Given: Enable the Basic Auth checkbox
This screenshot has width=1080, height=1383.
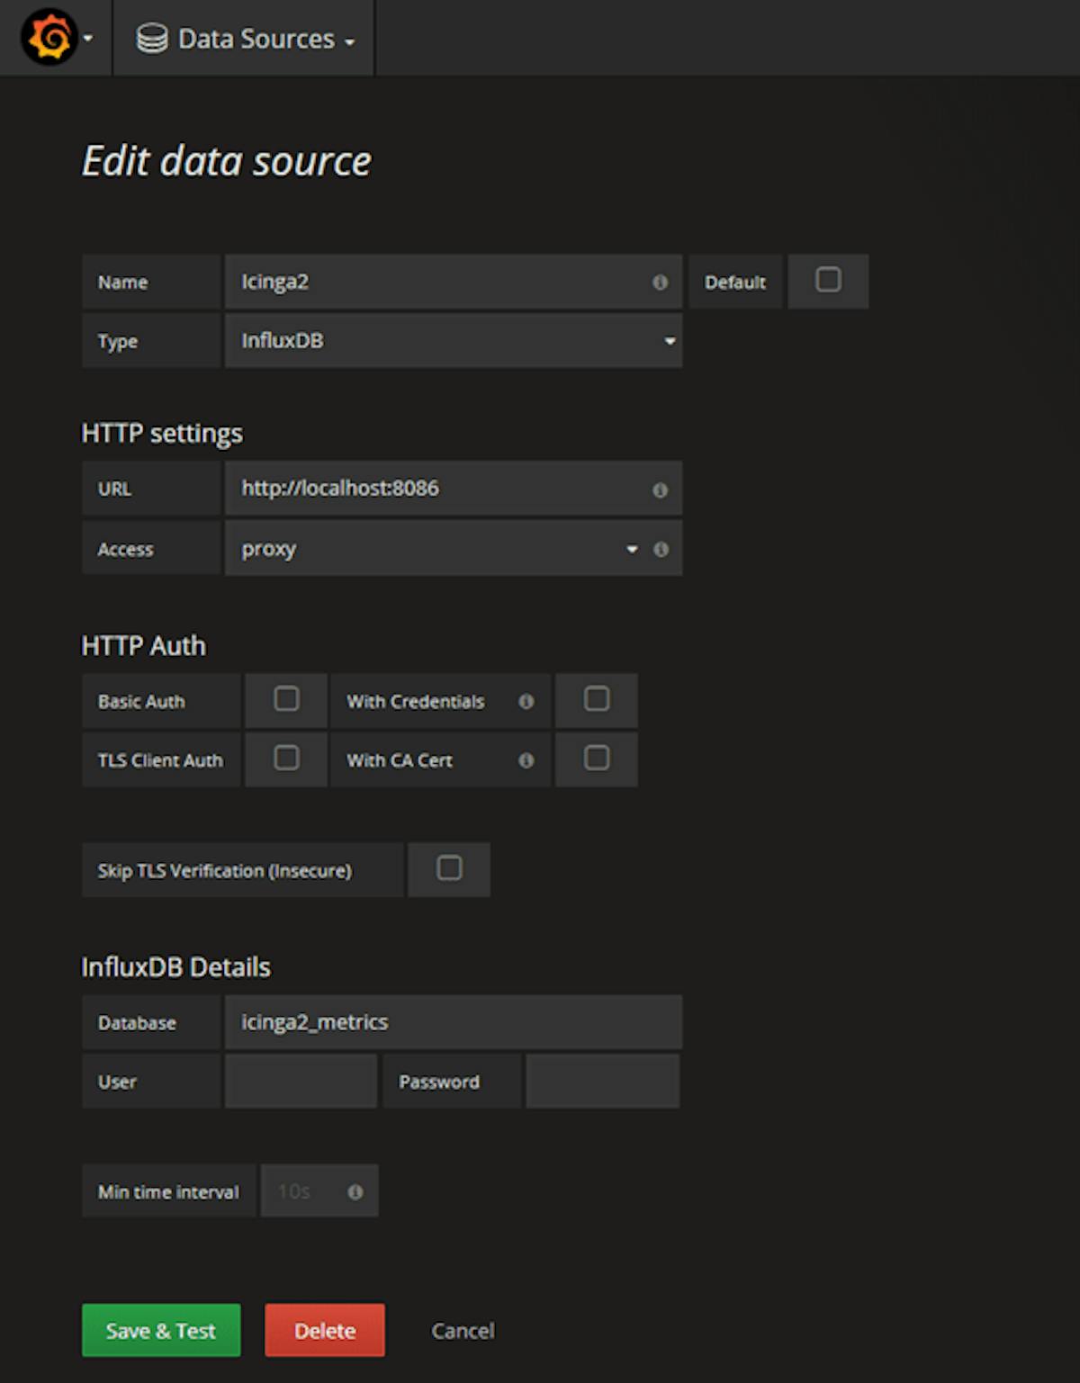Looking at the screenshot, I should point(286,699).
